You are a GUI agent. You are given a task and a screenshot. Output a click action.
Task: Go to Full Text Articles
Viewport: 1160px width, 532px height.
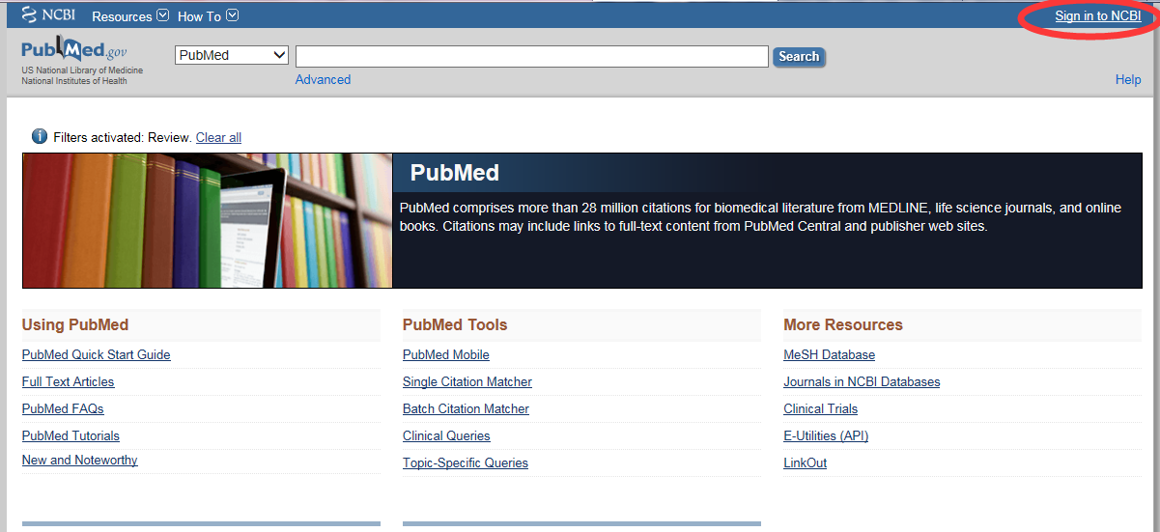[68, 382]
